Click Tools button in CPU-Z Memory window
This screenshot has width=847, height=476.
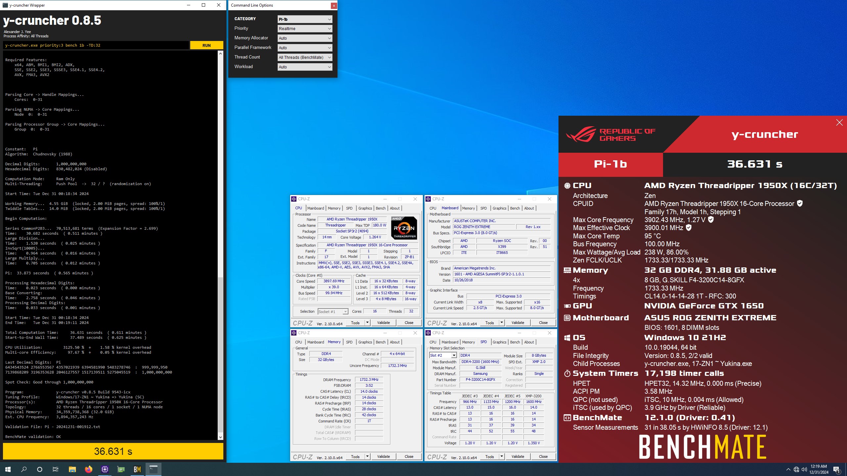tap(355, 456)
